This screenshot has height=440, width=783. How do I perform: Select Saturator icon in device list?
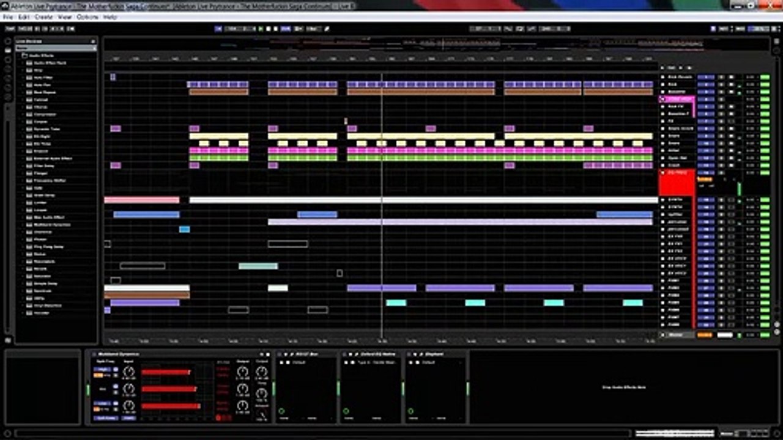29,276
